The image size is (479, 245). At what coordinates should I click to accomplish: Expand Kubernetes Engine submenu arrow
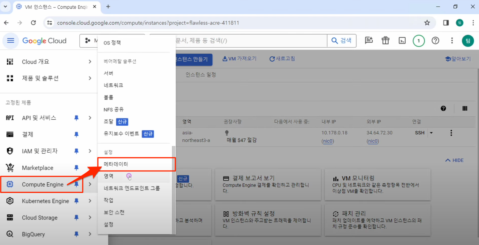click(90, 201)
